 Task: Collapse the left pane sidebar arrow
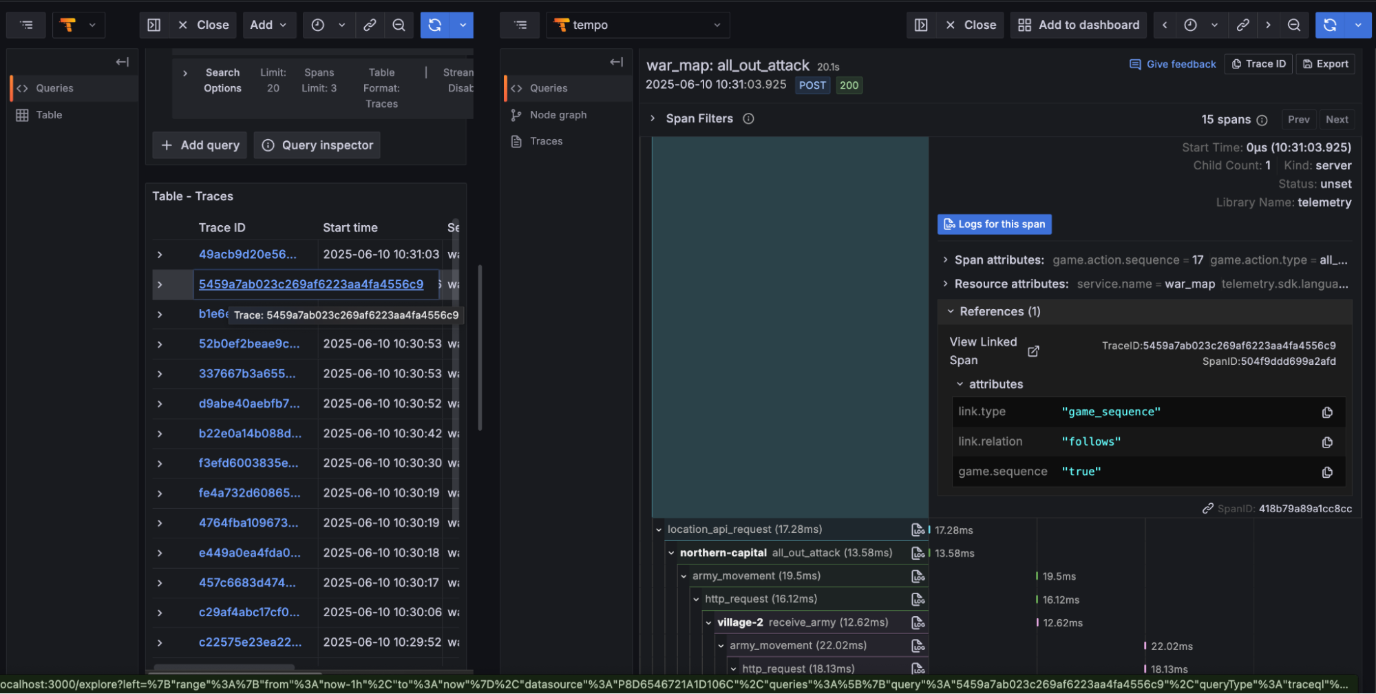(x=123, y=62)
